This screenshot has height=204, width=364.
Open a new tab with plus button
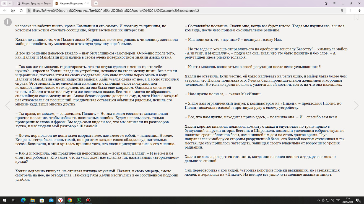[96, 3]
